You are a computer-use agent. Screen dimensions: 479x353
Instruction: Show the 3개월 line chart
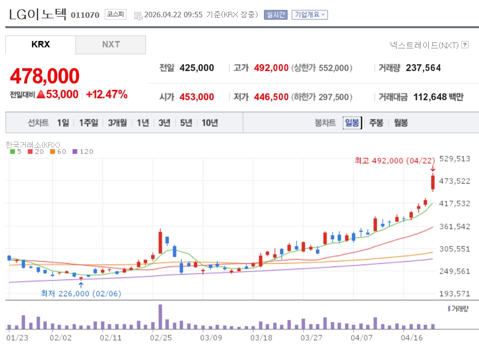[x=117, y=123]
